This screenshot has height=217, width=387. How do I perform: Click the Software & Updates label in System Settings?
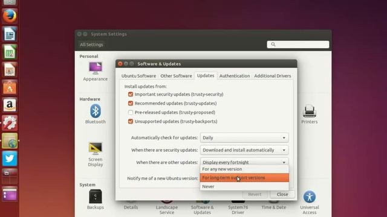[x=202, y=210]
